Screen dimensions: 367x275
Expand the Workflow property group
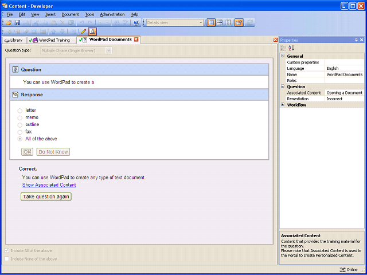point(283,105)
